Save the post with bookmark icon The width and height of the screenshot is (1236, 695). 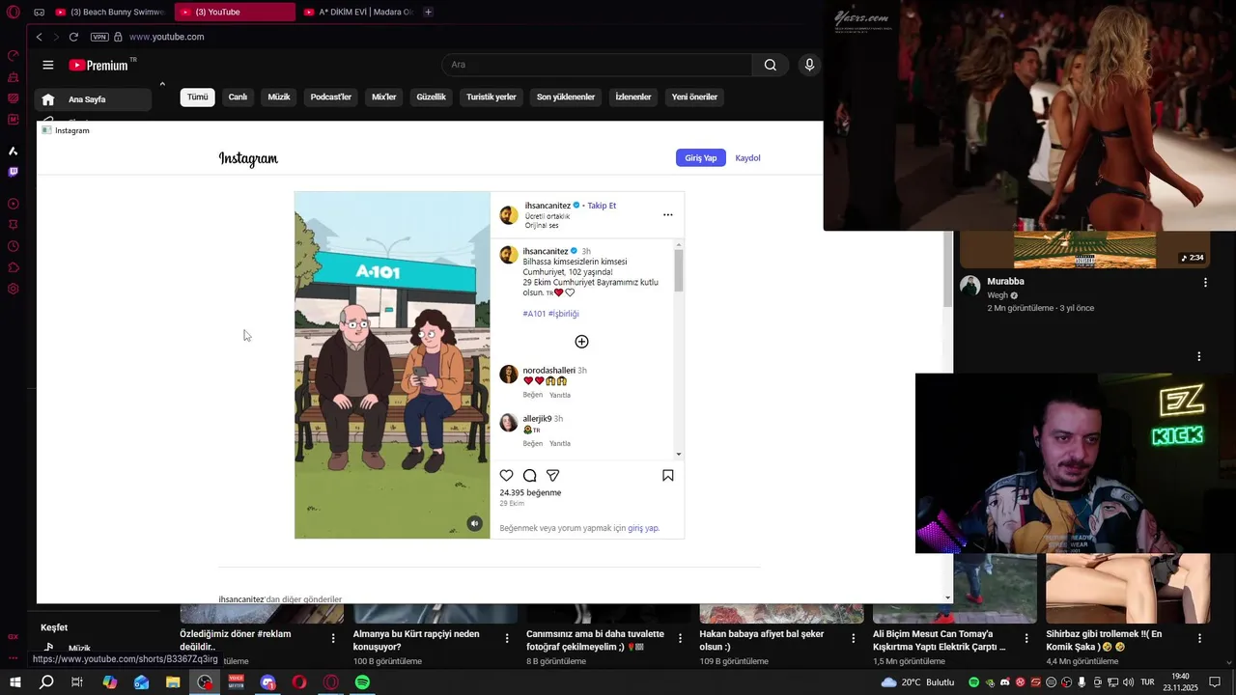pyautogui.click(x=667, y=475)
